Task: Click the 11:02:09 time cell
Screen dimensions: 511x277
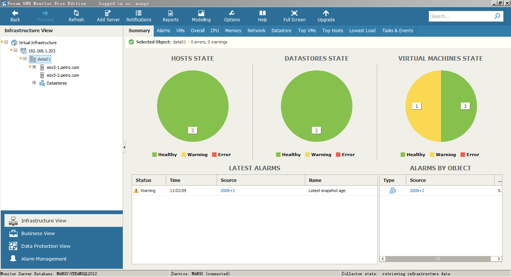Action: point(178,191)
